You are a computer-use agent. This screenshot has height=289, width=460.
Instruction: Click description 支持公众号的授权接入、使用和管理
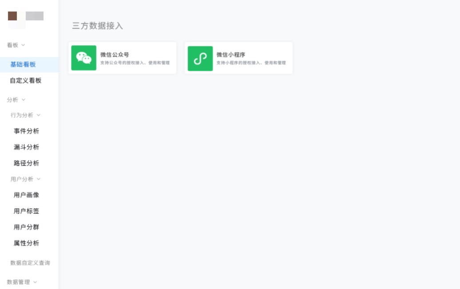(x=135, y=62)
